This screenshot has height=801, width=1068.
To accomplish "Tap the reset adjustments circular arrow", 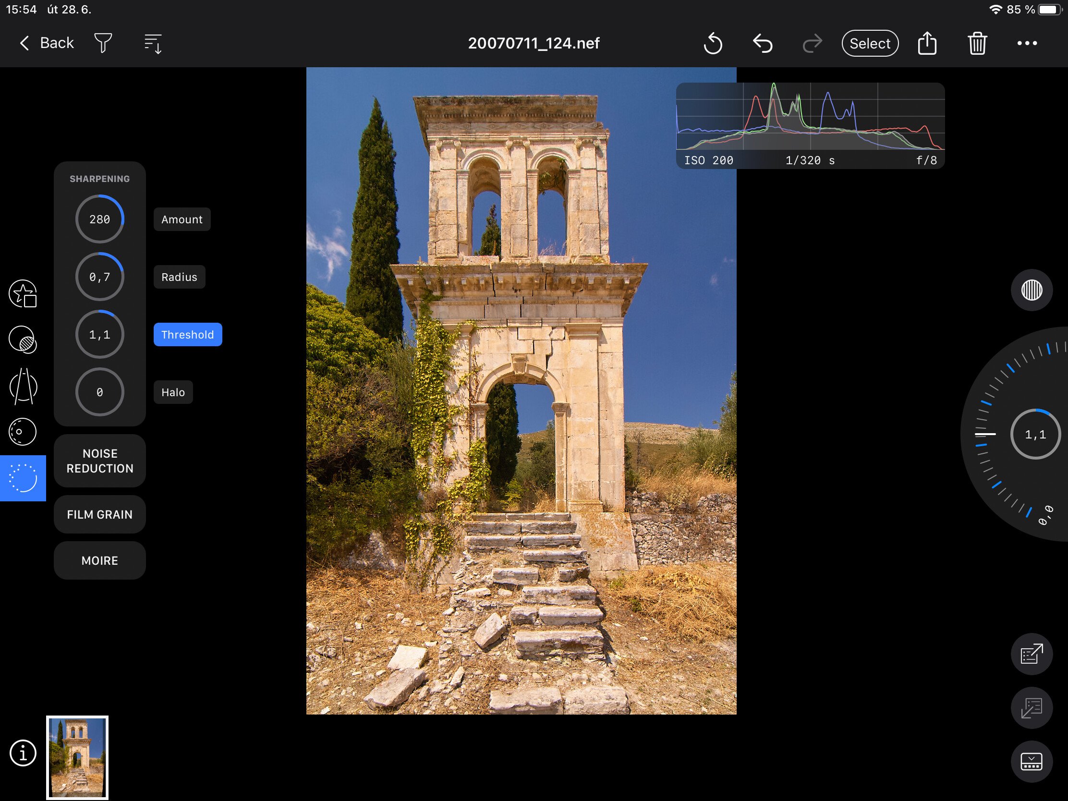I will coord(713,43).
